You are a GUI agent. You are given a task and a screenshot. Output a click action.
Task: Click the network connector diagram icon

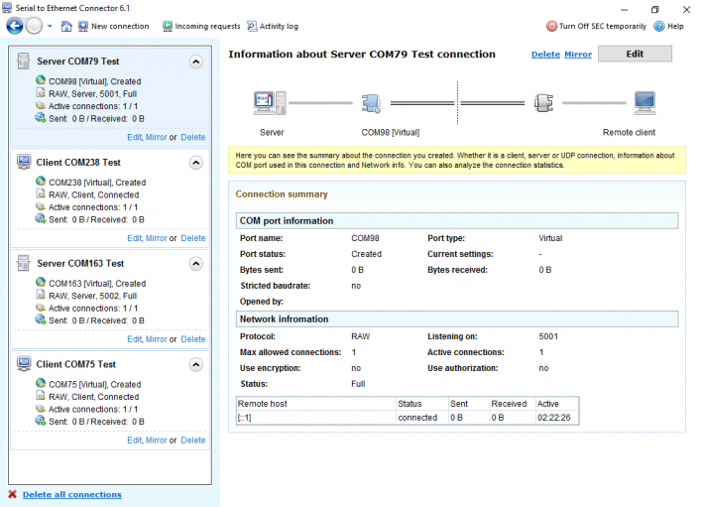click(x=543, y=103)
